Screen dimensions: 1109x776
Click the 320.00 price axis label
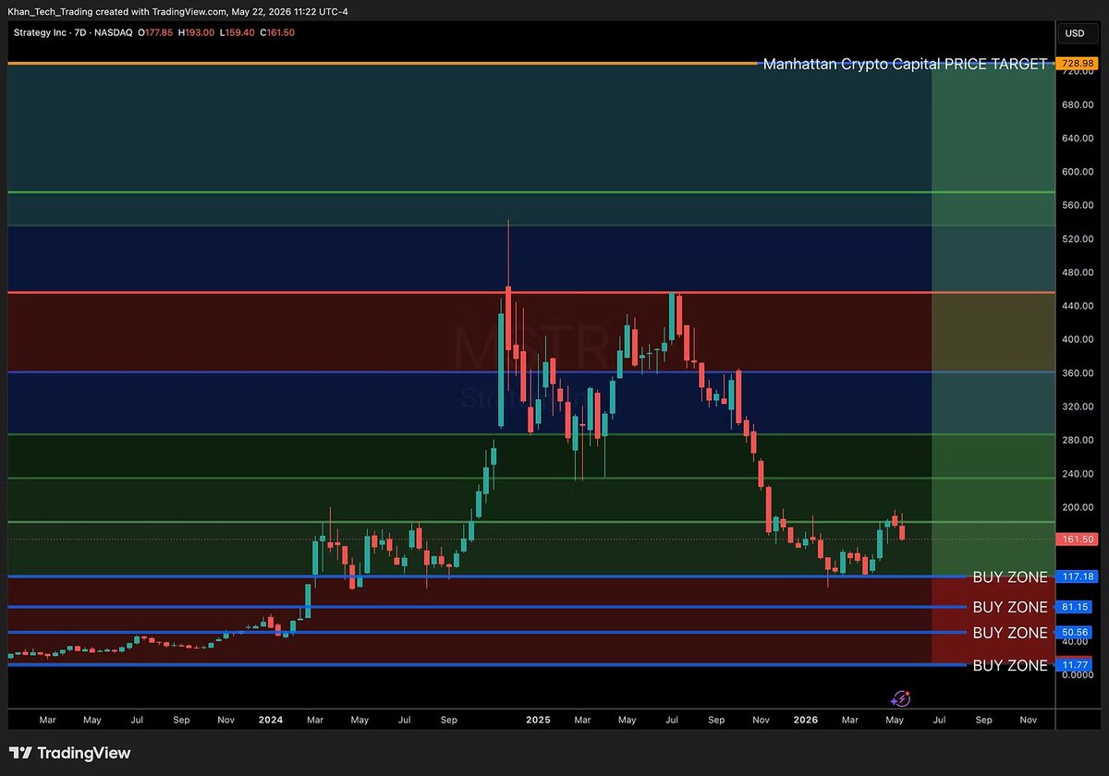click(1078, 406)
